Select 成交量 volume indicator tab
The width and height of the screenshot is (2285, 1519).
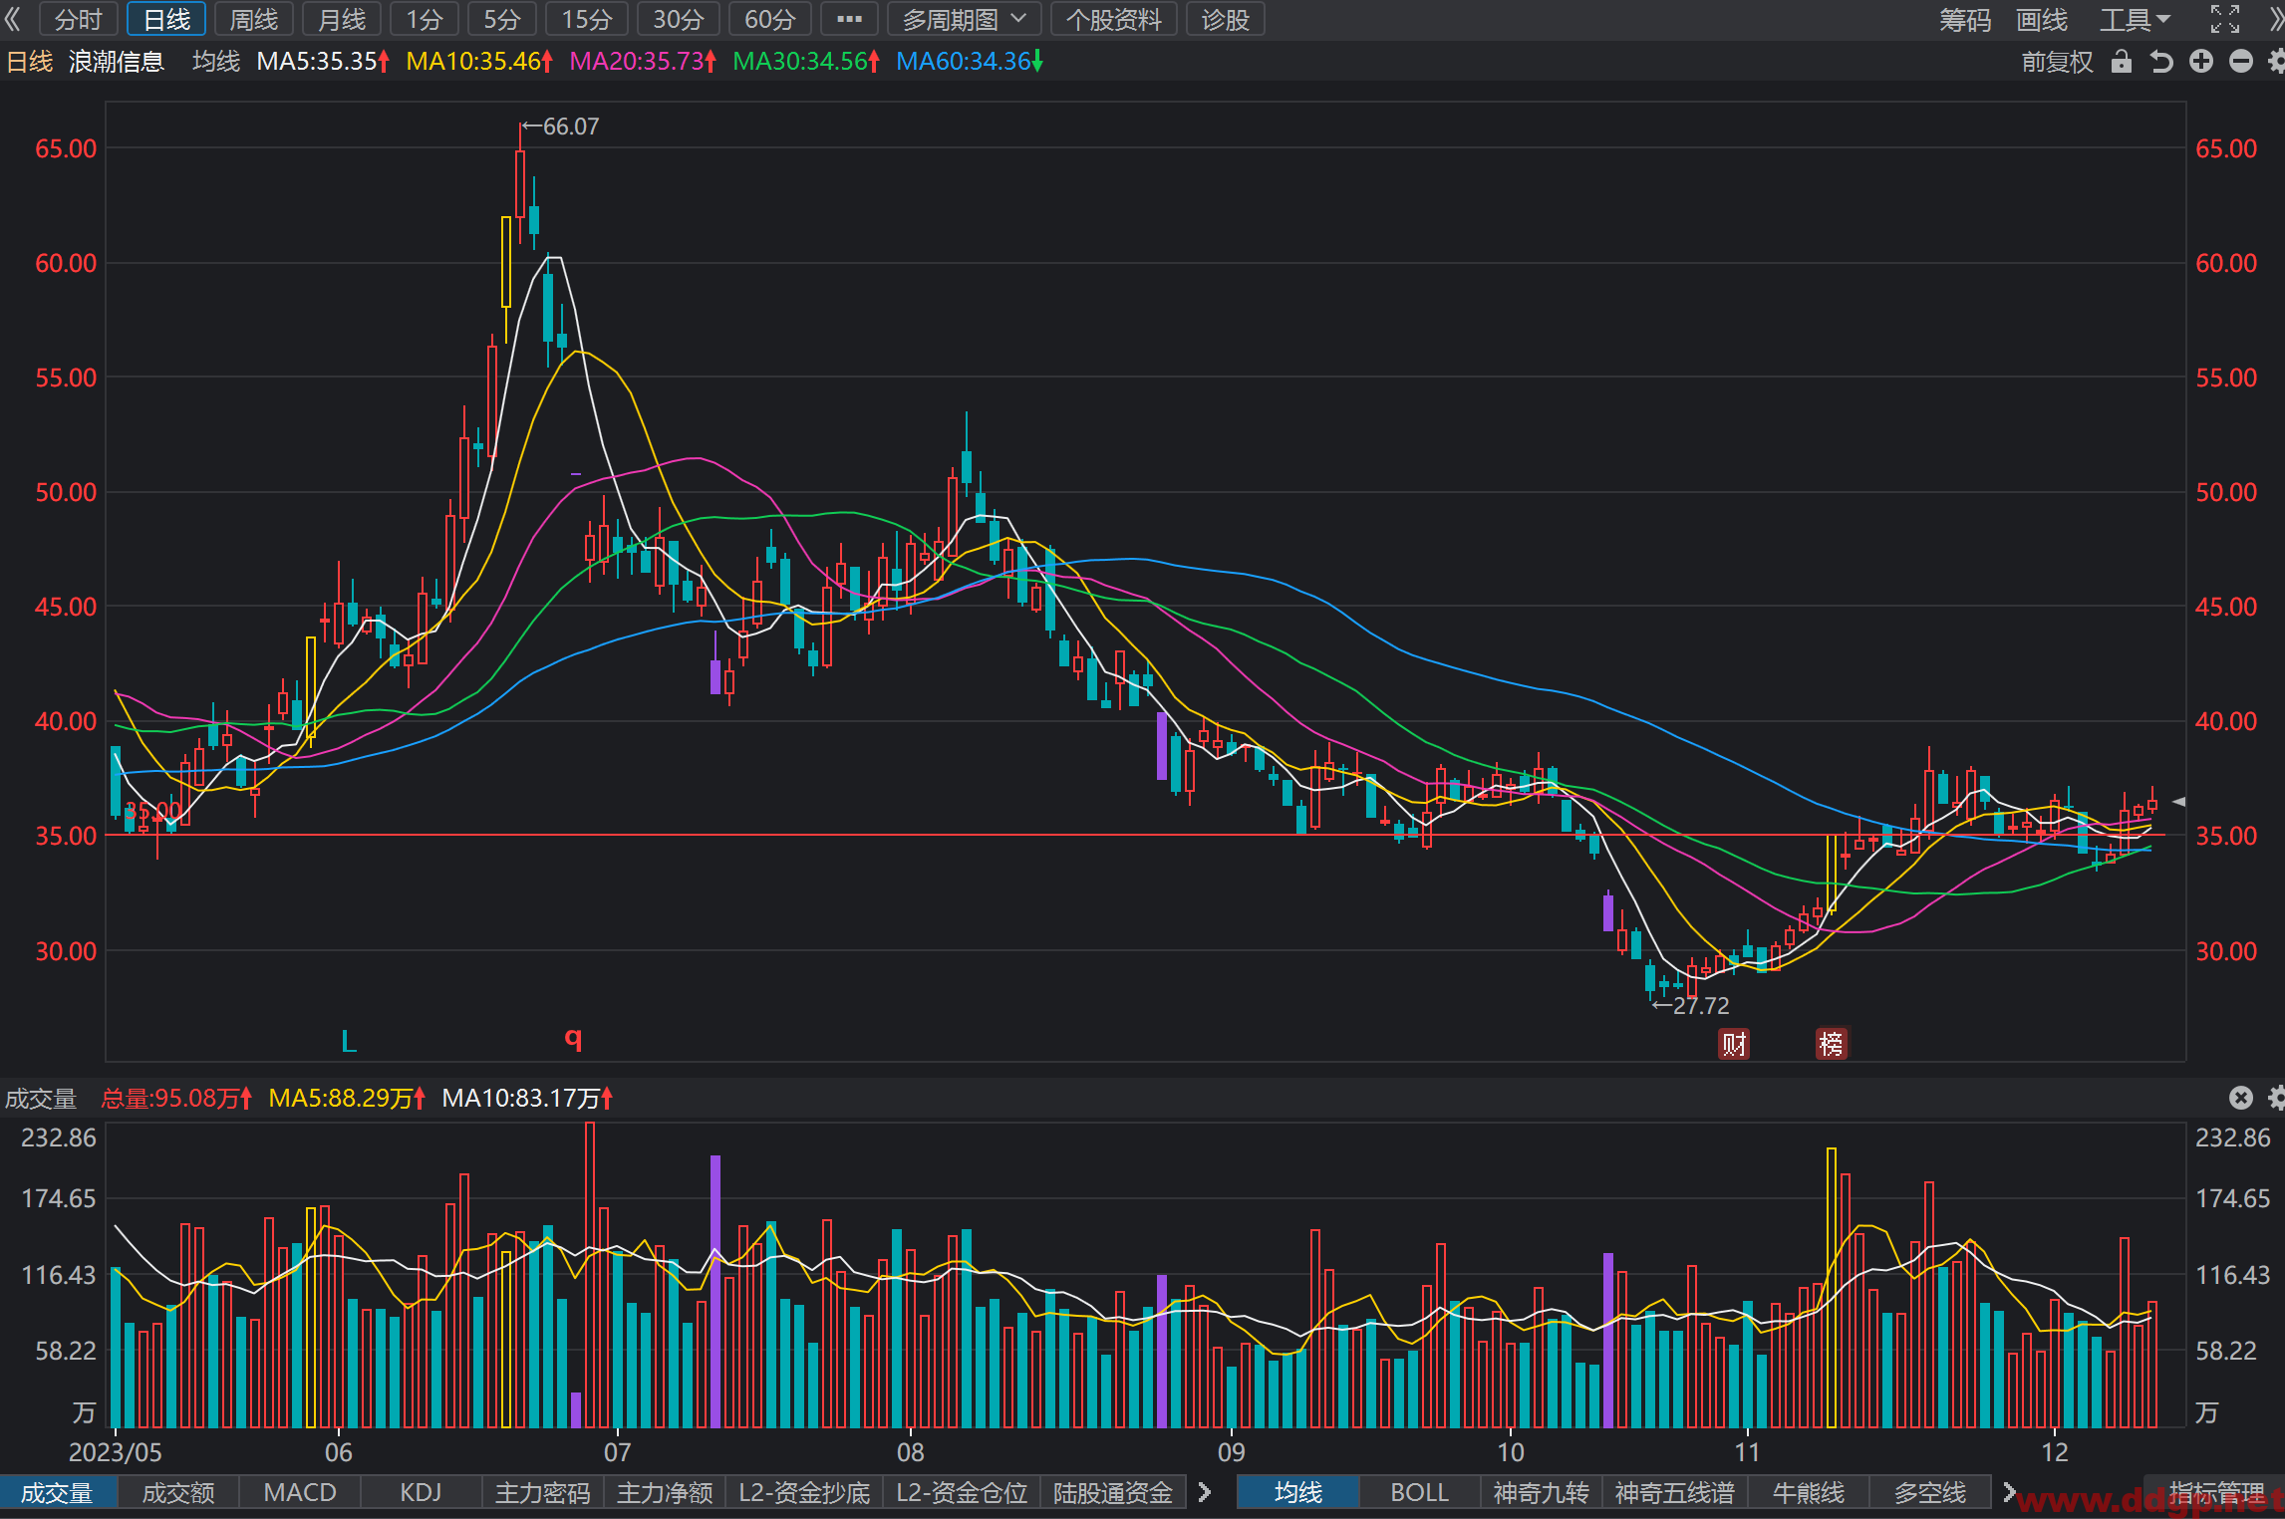pyautogui.click(x=57, y=1492)
